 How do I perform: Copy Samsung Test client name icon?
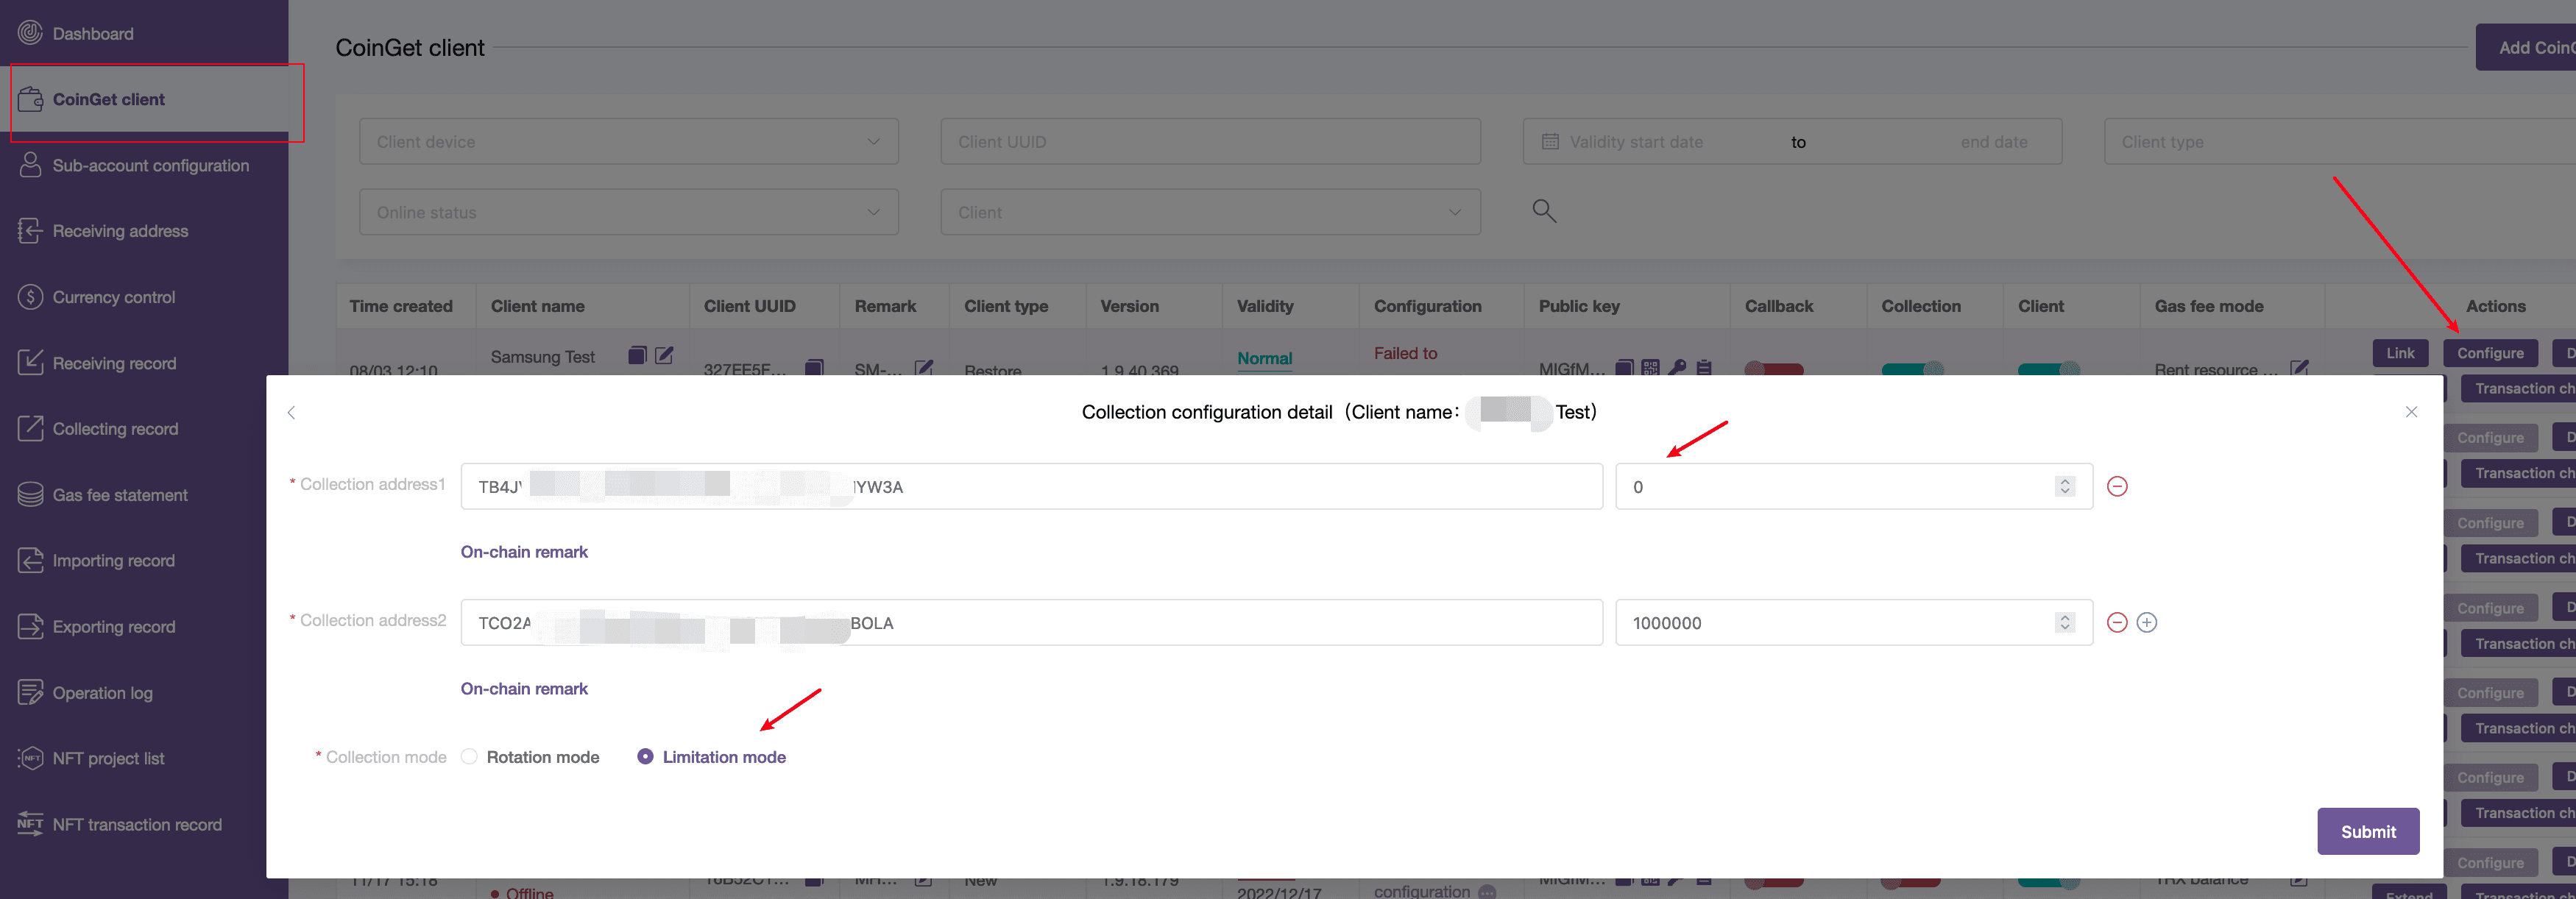click(637, 356)
